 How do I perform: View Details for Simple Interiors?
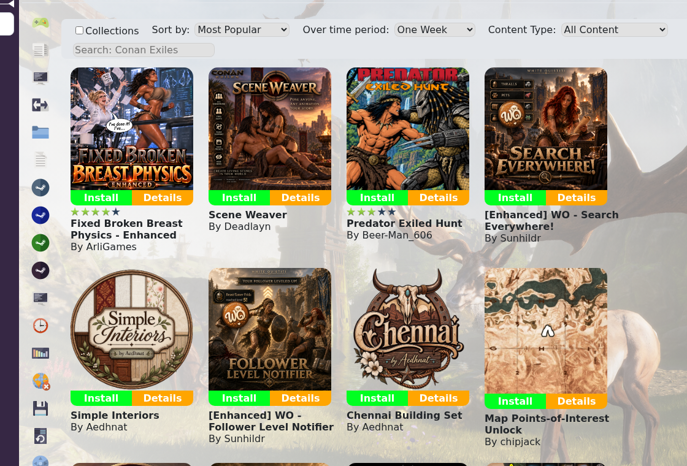click(163, 398)
